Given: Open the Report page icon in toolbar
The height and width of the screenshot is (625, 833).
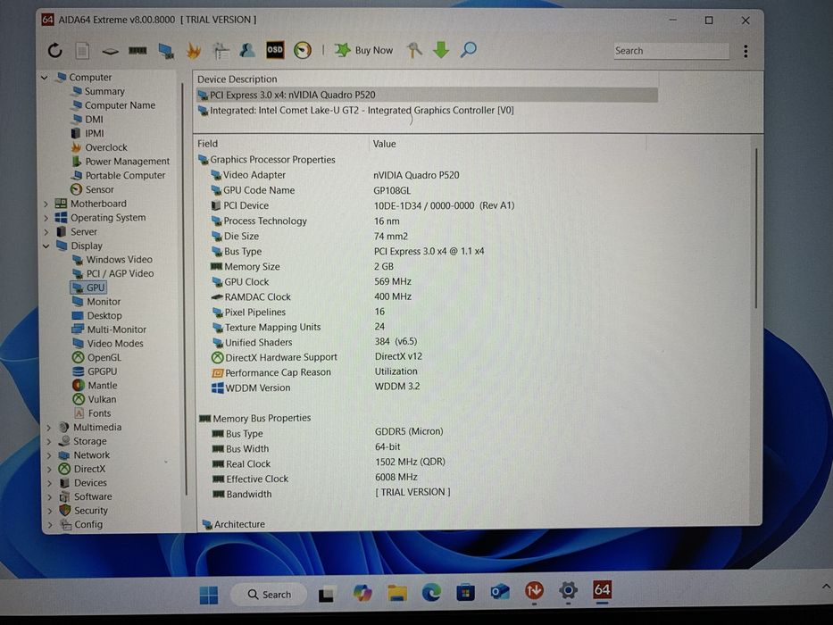Looking at the screenshot, I should coord(82,51).
